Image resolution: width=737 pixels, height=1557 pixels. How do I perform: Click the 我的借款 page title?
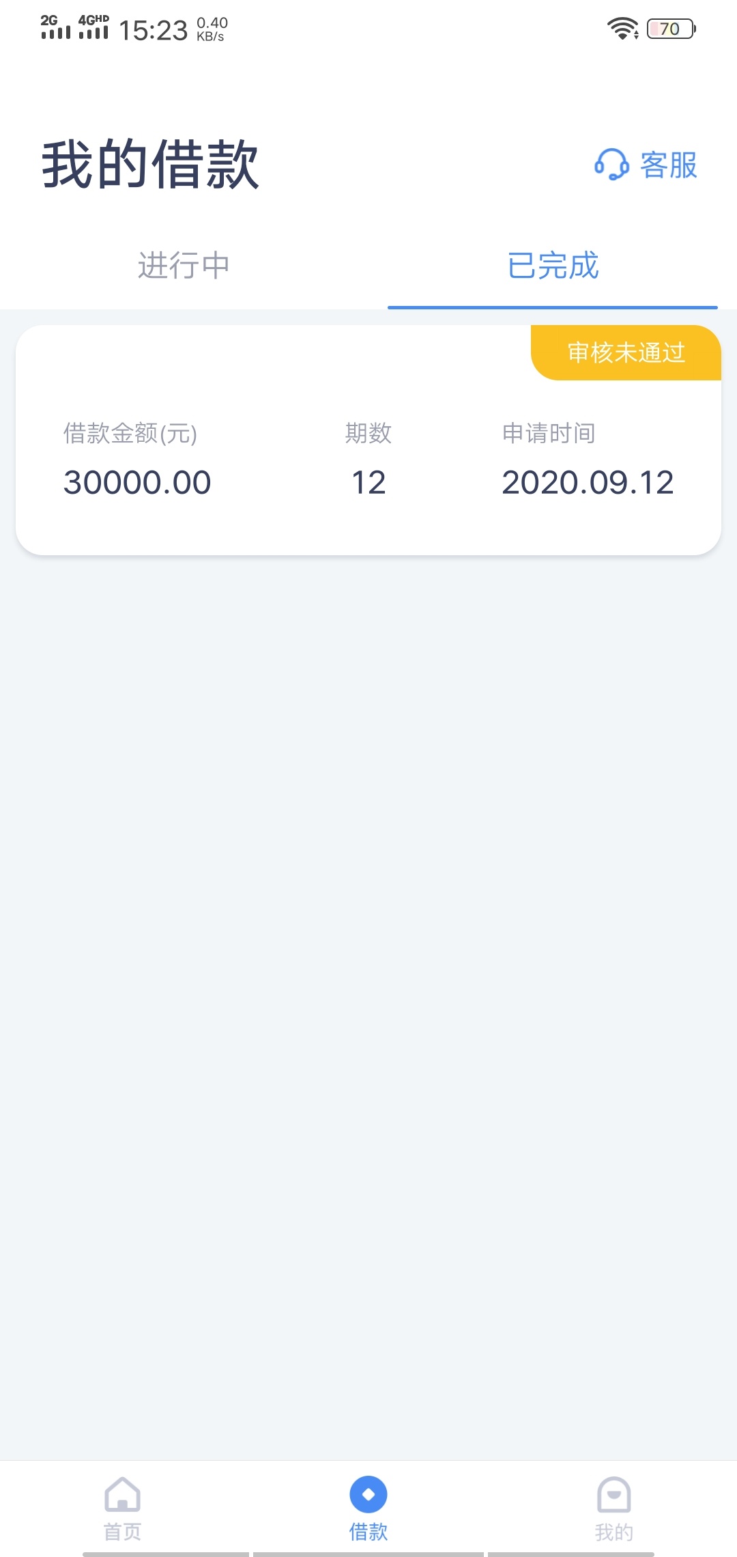point(151,164)
